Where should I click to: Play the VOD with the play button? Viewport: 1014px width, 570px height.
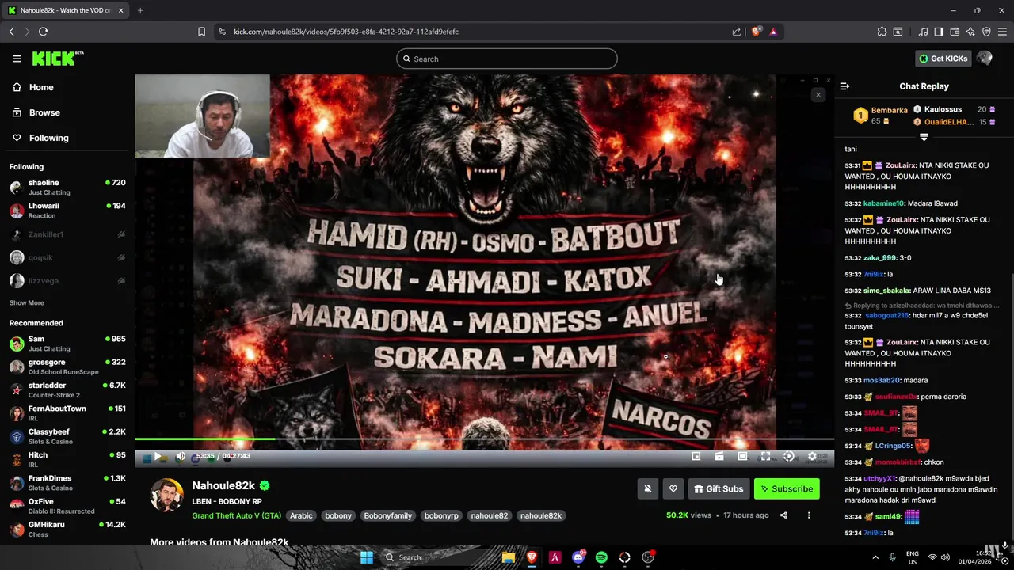158,456
